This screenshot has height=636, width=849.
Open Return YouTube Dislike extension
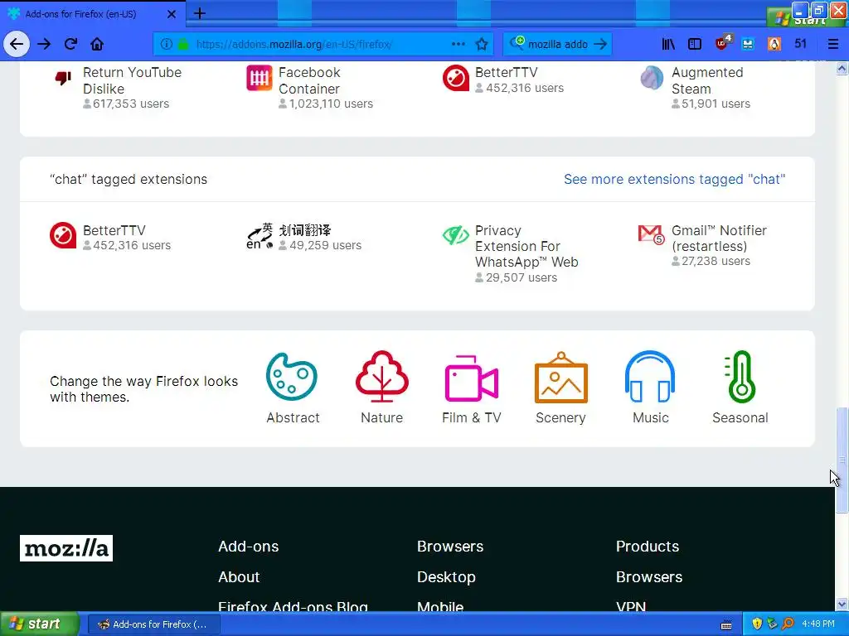coord(132,80)
